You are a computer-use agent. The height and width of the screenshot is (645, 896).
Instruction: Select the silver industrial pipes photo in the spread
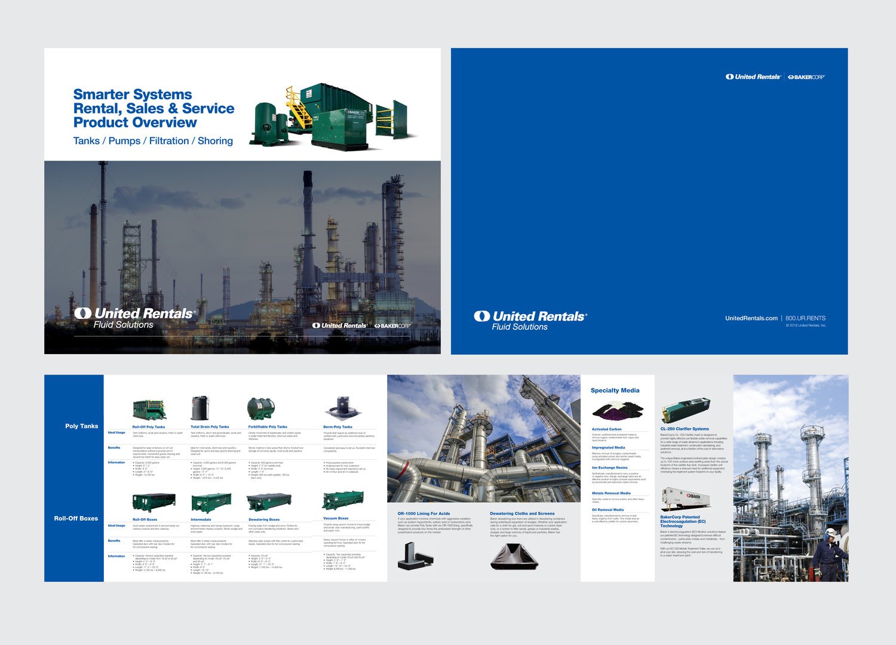tap(484, 438)
